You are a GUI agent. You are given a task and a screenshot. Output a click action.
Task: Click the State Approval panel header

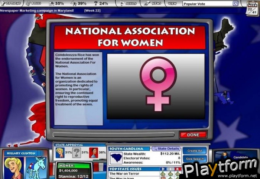(79, 145)
